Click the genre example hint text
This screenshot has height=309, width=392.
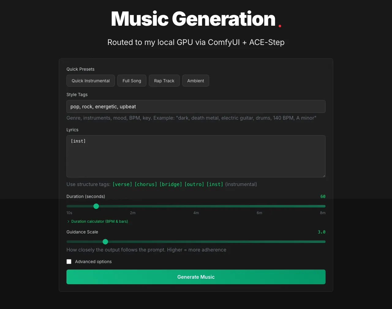point(191,118)
